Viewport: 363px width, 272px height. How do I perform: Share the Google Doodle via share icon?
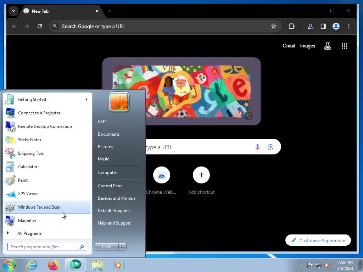point(248,116)
